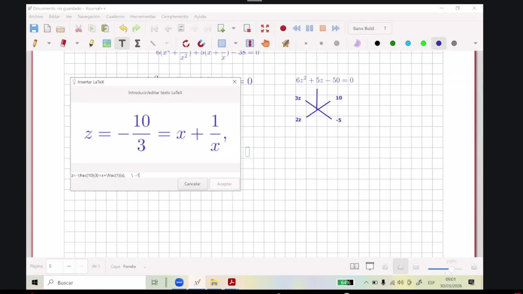Viewport: 523px width, 294px height.
Task: Select the rectangular region selection tool
Action: (221, 43)
